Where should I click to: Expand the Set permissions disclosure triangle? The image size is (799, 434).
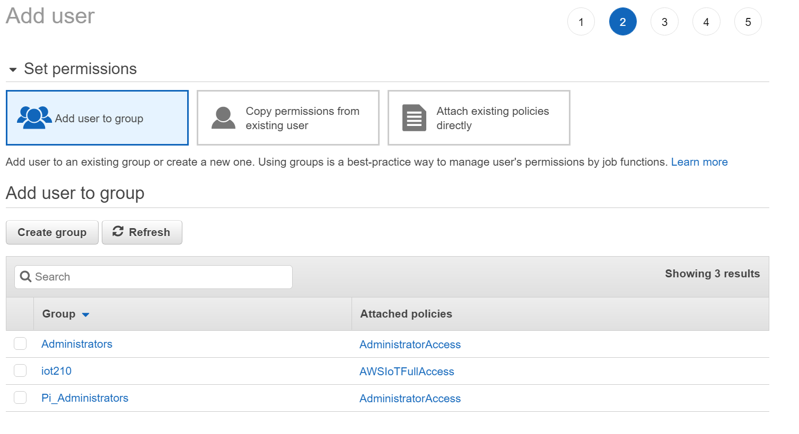(x=12, y=69)
